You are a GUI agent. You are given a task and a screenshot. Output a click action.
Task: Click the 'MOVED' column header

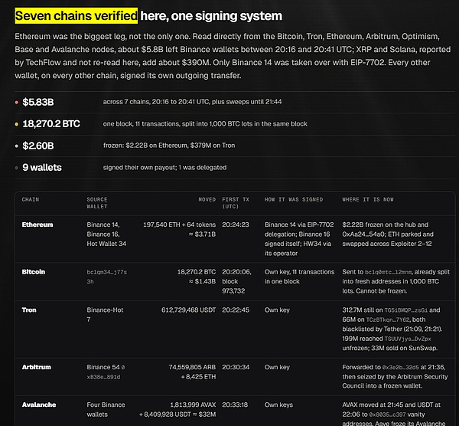click(207, 199)
